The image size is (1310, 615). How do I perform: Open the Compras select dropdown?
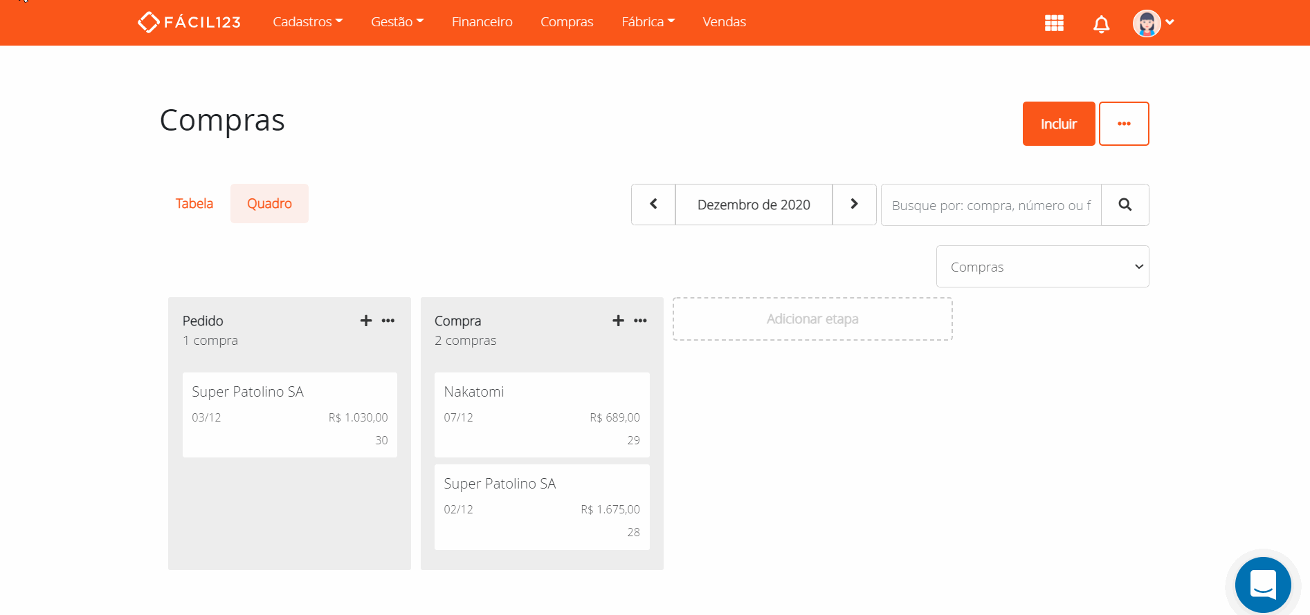coord(1042,267)
